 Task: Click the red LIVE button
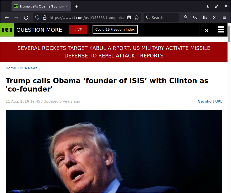[x=78, y=30]
